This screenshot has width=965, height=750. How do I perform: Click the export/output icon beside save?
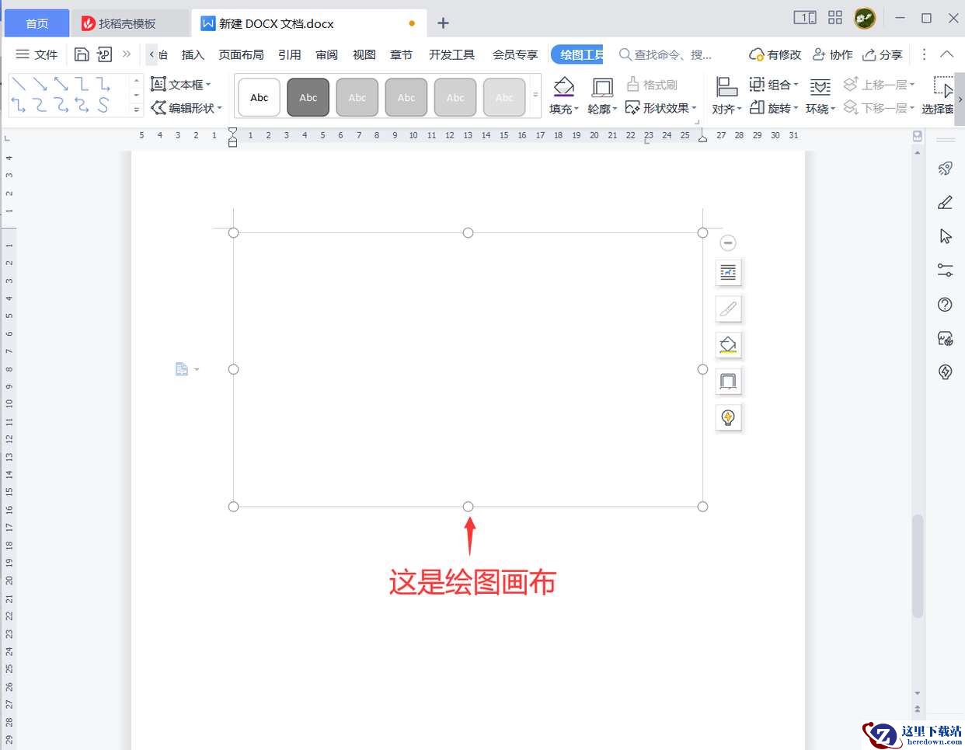pyautogui.click(x=104, y=54)
